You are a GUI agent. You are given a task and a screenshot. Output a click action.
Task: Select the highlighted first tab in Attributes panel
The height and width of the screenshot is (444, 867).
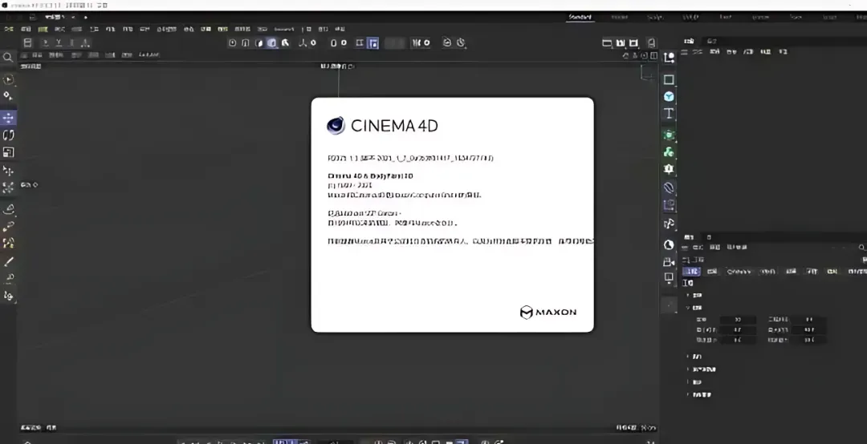tap(691, 271)
